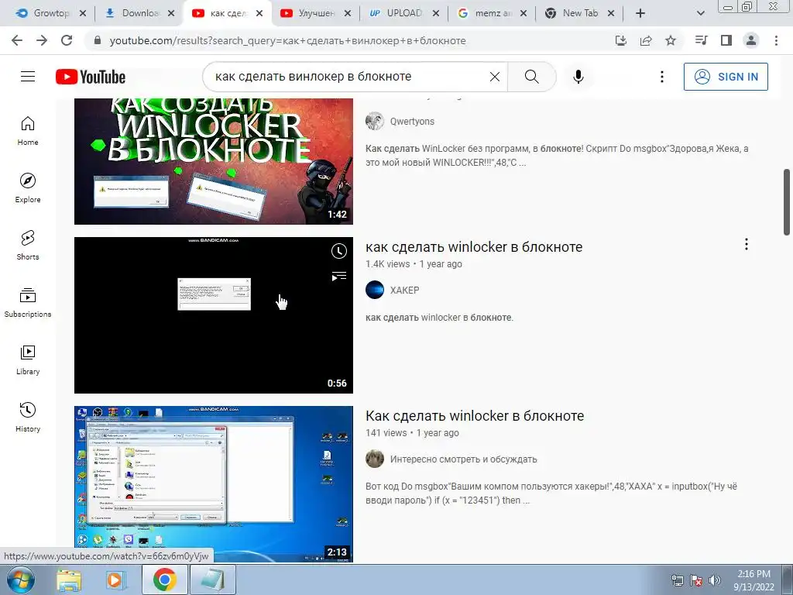The width and height of the screenshot is (793, 595).
Task: Open the media control icon in Chrome toolbar
Action: pyautogui.click(x=701, y=40)
